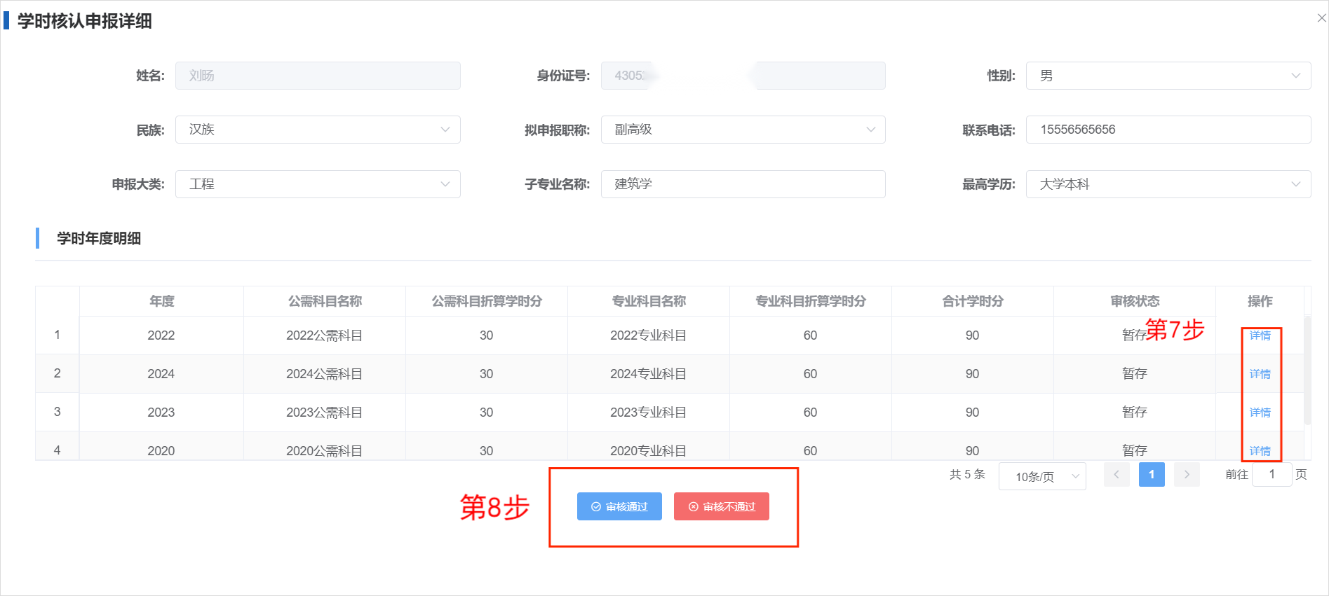
Task: Open 详情 link for year 2022 row
Action: [1260, 335]
